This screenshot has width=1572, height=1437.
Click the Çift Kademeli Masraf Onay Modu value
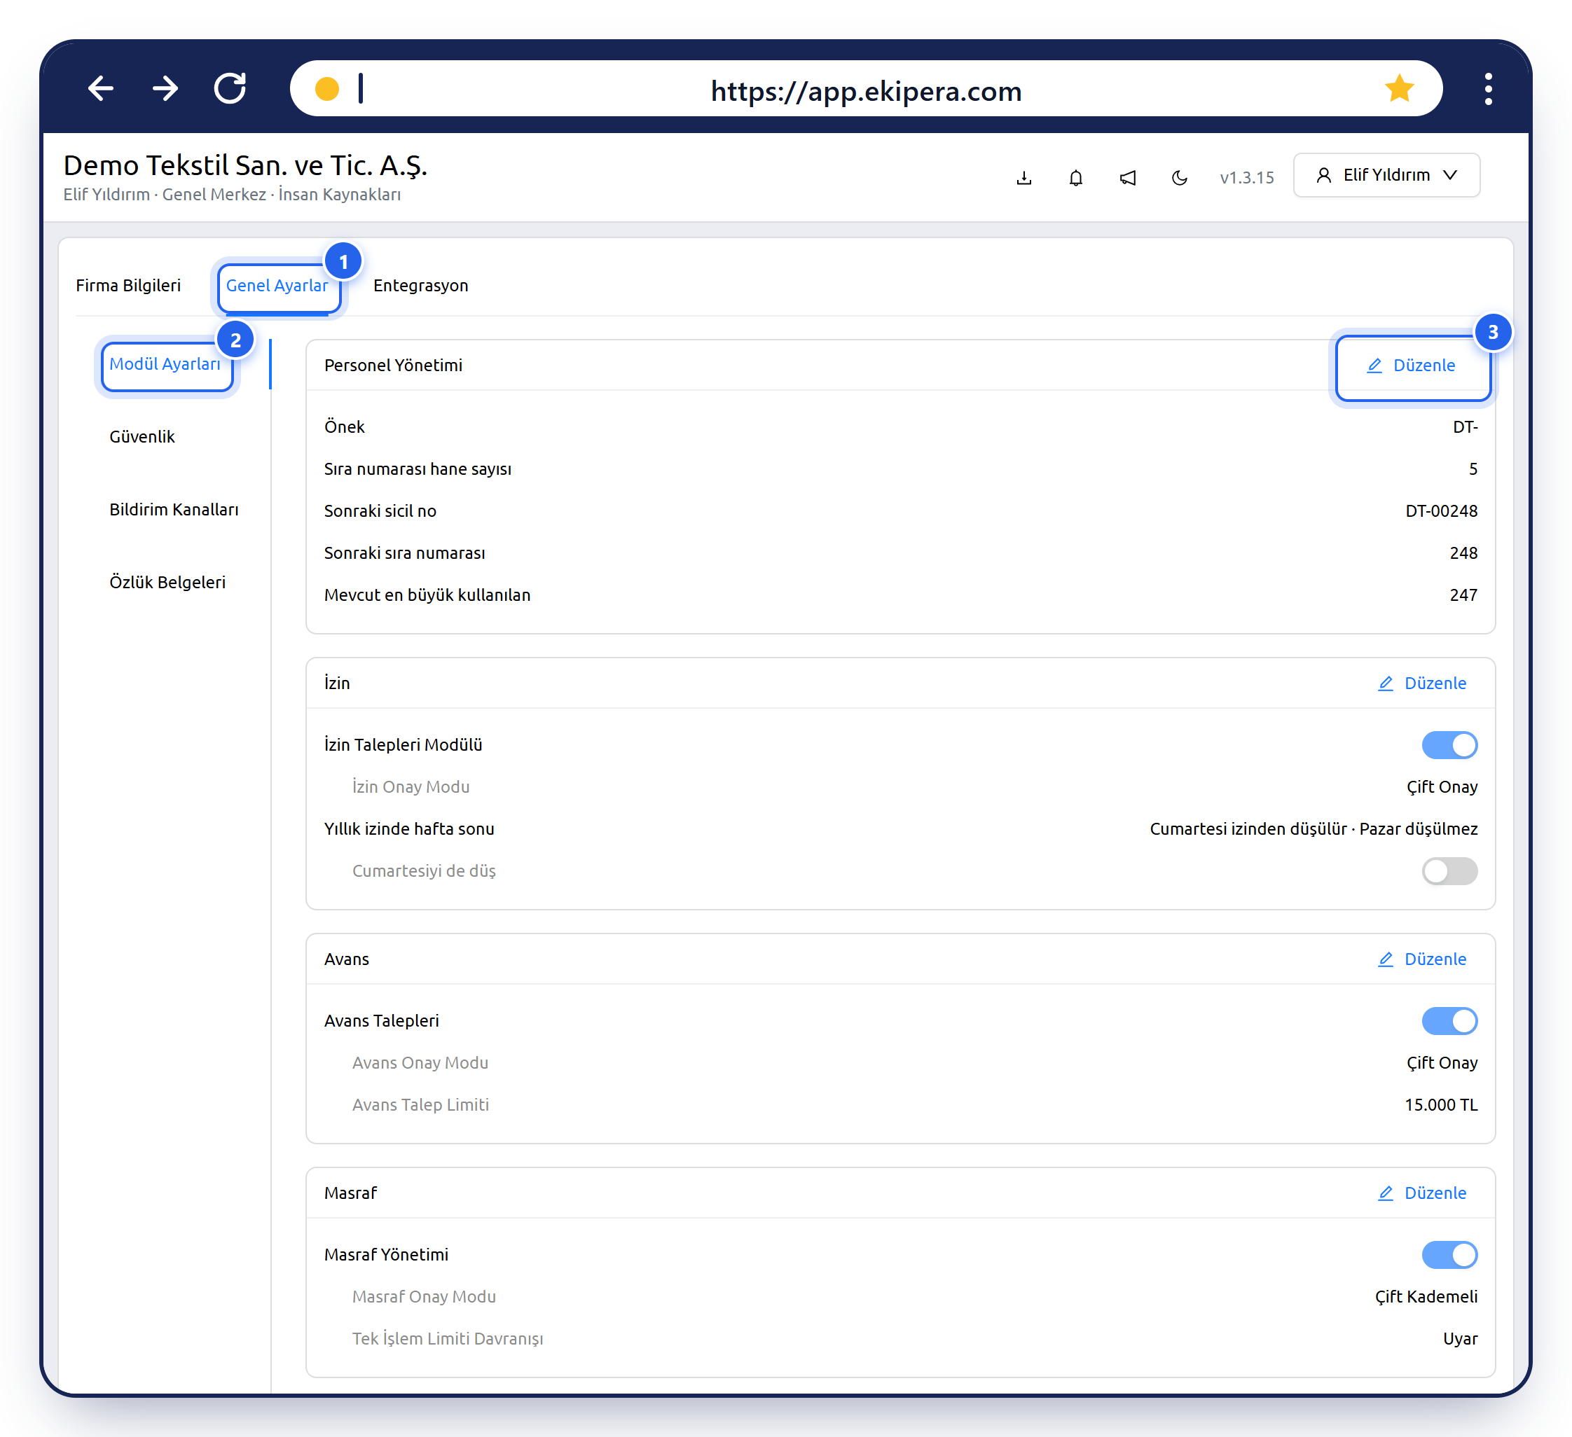[1426, 1297]
